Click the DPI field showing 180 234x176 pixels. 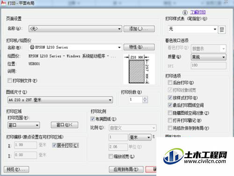[209, 66]
